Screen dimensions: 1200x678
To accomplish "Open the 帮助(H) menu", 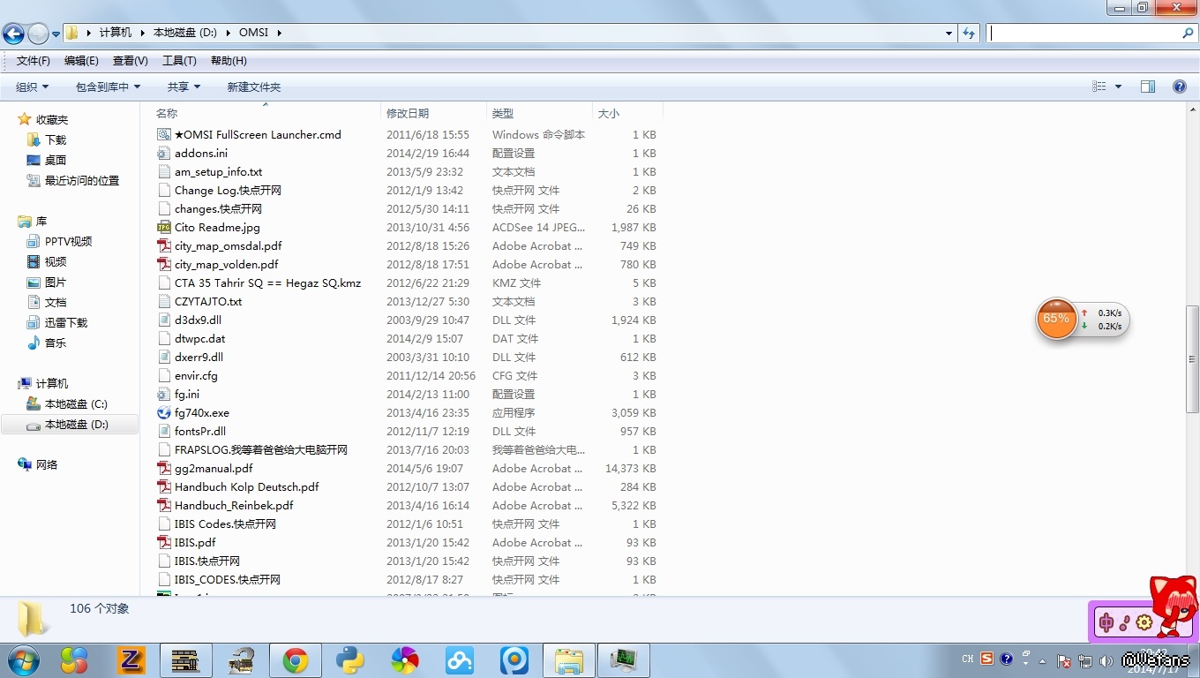I will click(x=229, y=61).
